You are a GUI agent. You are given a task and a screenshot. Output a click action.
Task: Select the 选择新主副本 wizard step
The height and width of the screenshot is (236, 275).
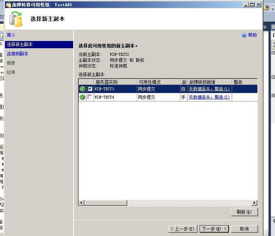[x=39, y=45]
